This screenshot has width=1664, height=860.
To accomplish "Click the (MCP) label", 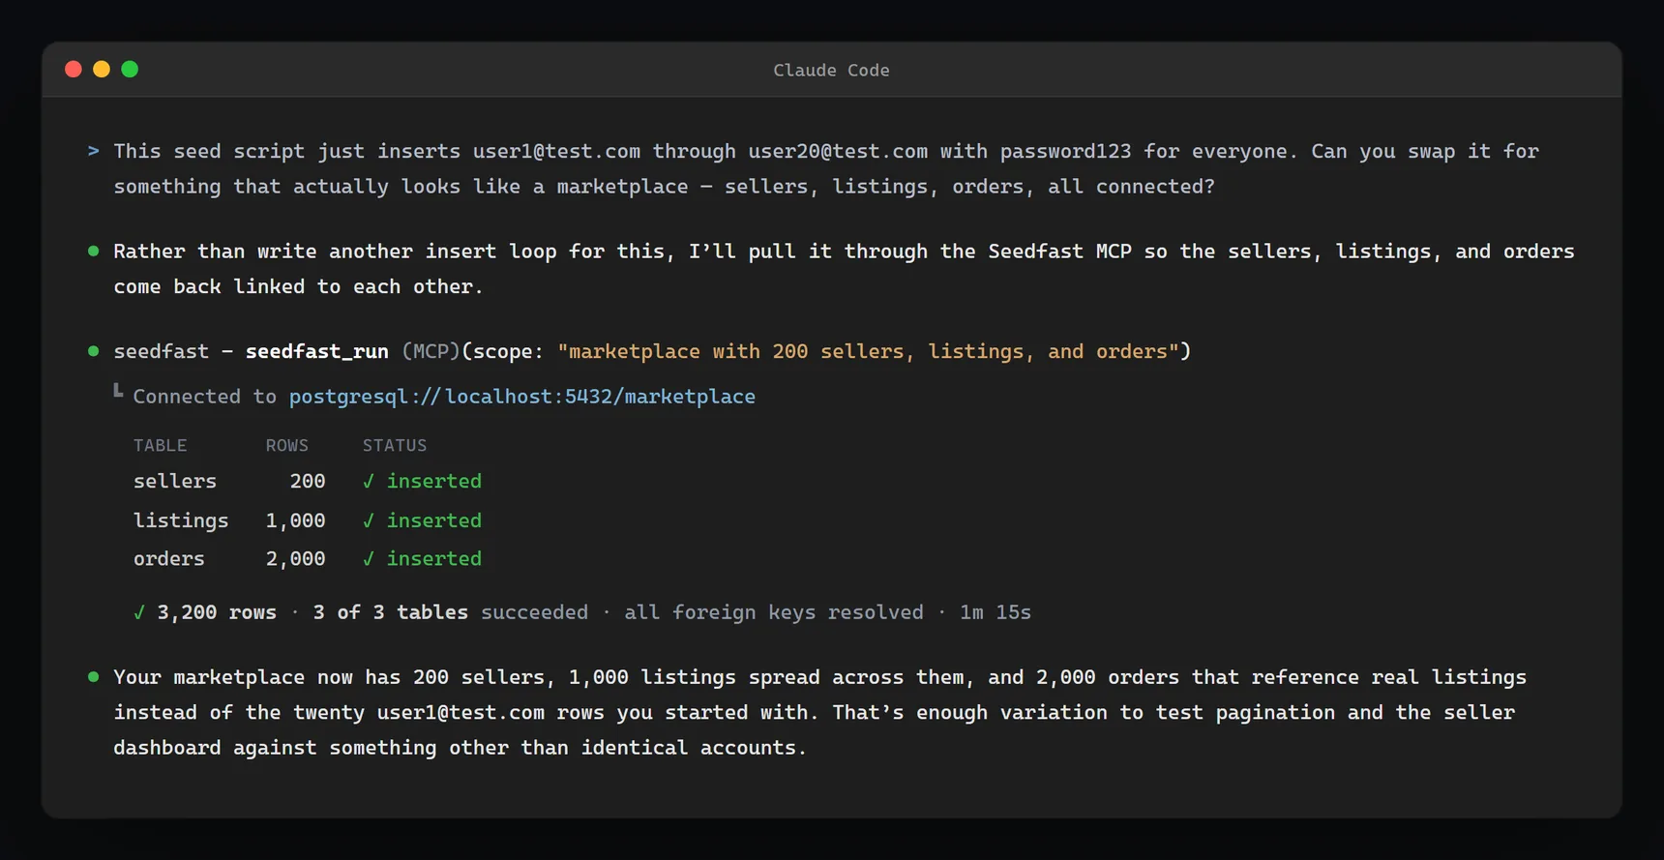I will click(431, 351).
